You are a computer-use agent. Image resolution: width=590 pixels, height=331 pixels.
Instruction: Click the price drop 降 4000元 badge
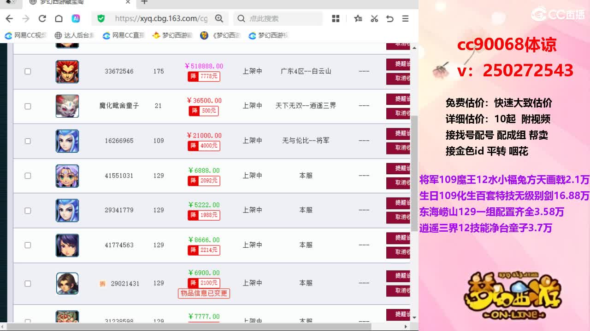(x=204, y=146)
